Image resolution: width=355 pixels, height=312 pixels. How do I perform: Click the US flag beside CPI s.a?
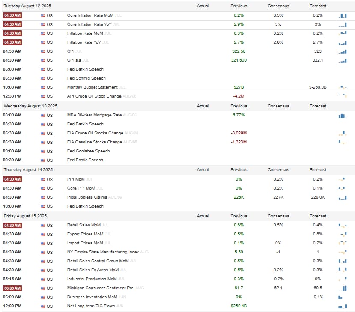click(x=43, y=61)
